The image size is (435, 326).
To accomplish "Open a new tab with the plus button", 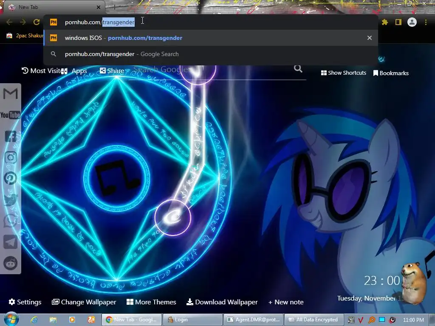I will pos(115,7).
